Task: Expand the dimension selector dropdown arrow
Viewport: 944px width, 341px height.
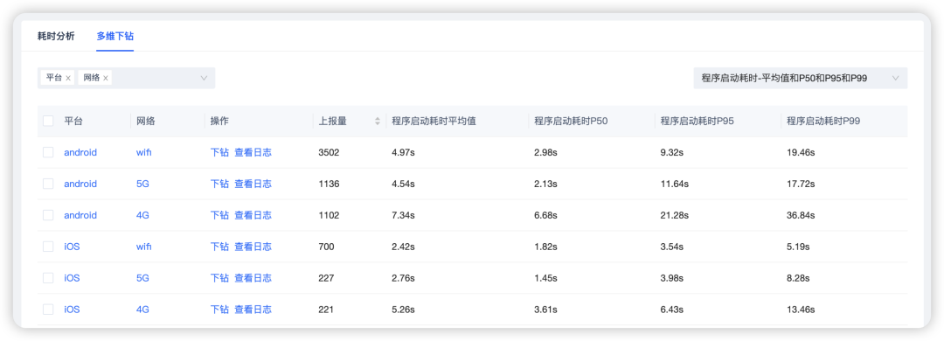Action: pyautogui.click(x=204, y=78)
